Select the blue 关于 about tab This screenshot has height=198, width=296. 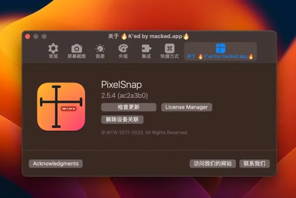click(x=220, y=51)
